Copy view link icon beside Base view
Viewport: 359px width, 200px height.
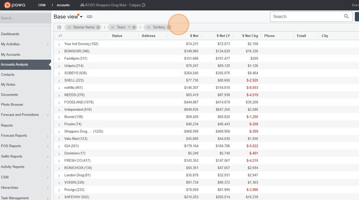coord(89,17)
